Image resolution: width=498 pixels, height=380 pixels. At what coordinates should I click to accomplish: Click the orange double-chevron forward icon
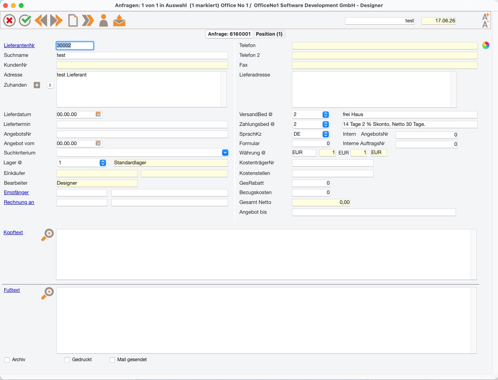tap(88, 20)
